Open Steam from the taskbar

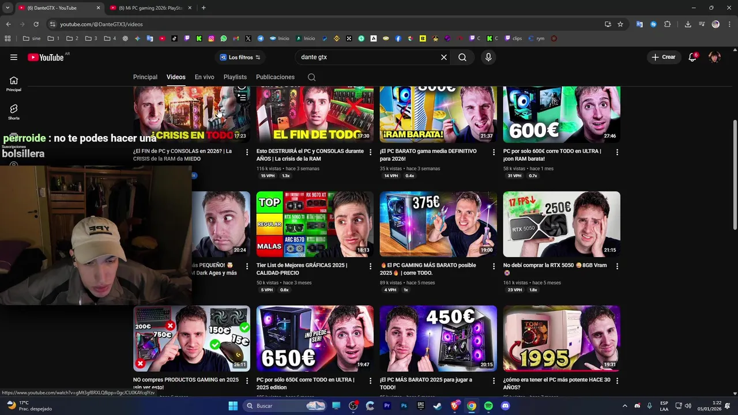[438, 406]
